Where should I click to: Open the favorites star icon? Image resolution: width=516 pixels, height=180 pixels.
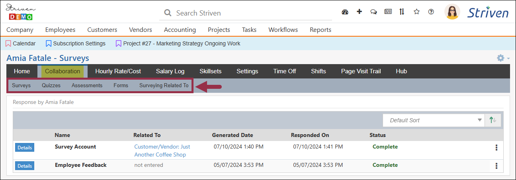pyautogui.click(x=416, y=12)
